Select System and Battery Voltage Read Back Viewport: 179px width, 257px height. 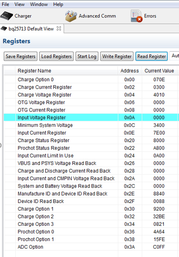coord(91,186)
